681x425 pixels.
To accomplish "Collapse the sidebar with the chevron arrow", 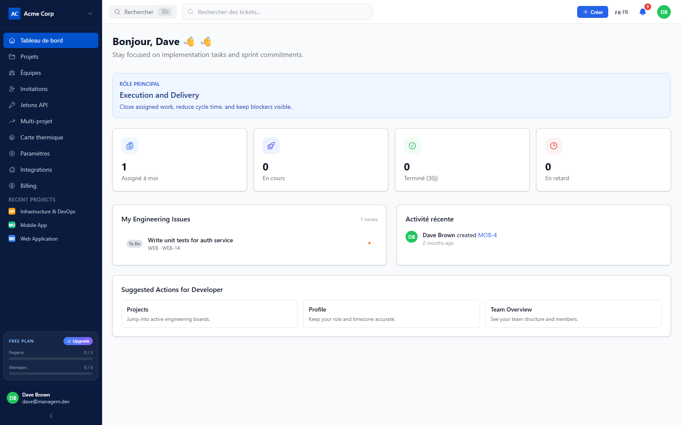I will click(x=51, y=416).
